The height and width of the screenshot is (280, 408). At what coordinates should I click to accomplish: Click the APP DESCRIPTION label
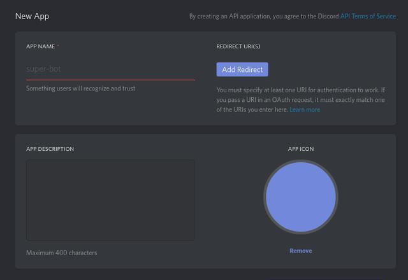[x=50, y=149]
